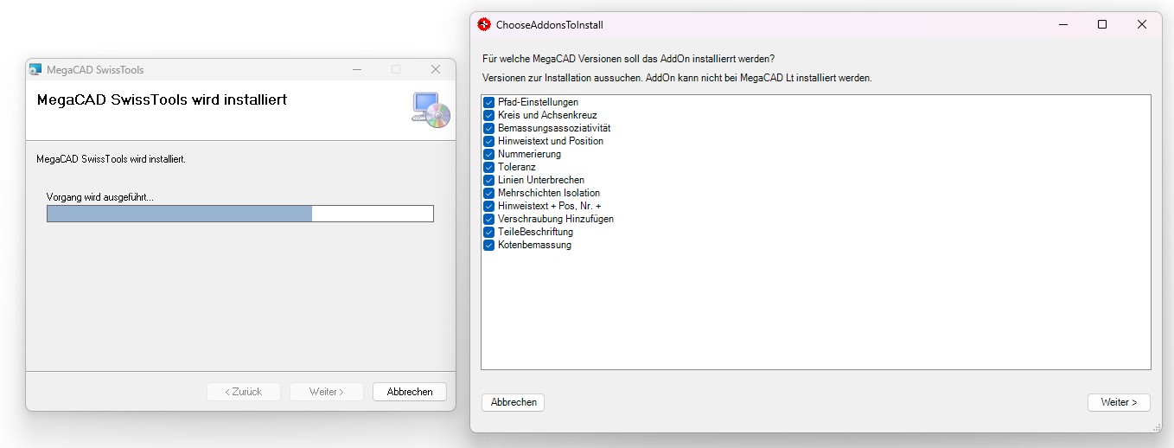The image size is (1174, 448).
Task: Click the installer computer and CD graphic
Action: coord(431,110)
